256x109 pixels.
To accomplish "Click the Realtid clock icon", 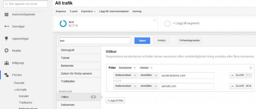I will pos(6,50).
